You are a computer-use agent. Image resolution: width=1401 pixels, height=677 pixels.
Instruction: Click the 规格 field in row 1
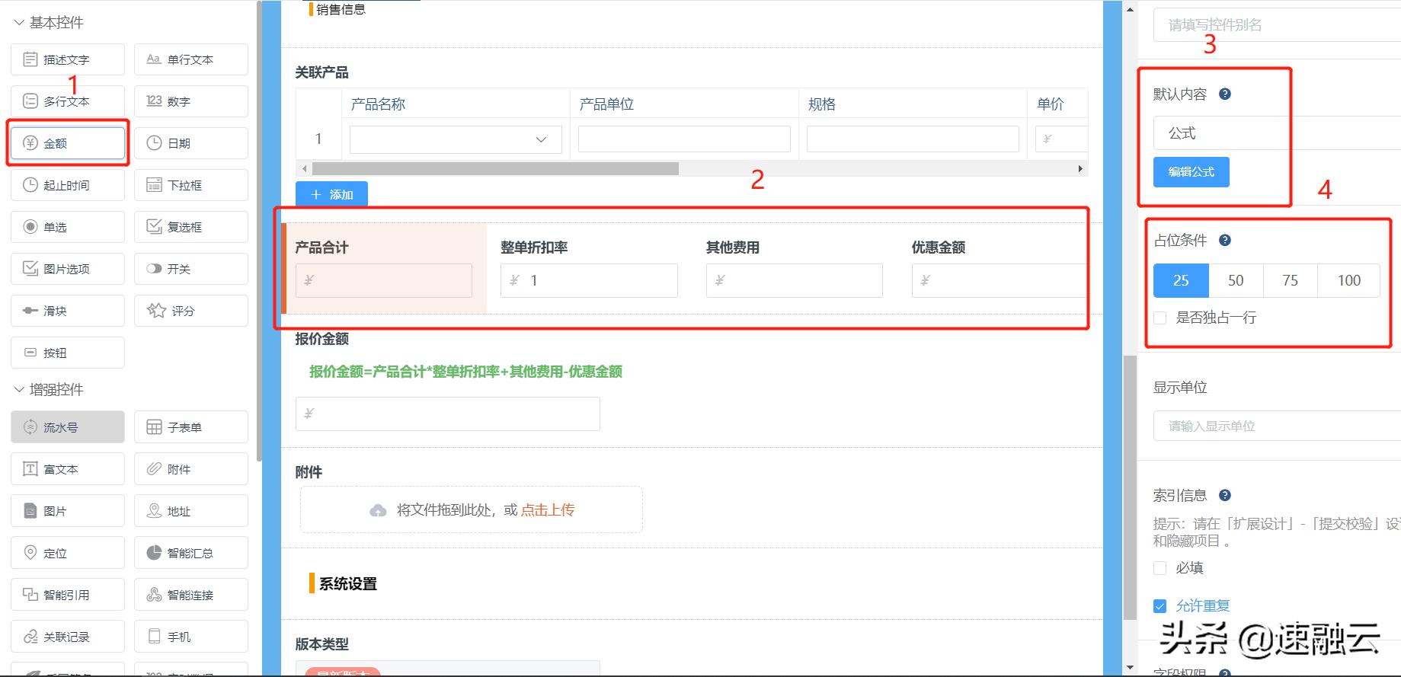pyautogui.click(x=913, y=139)
